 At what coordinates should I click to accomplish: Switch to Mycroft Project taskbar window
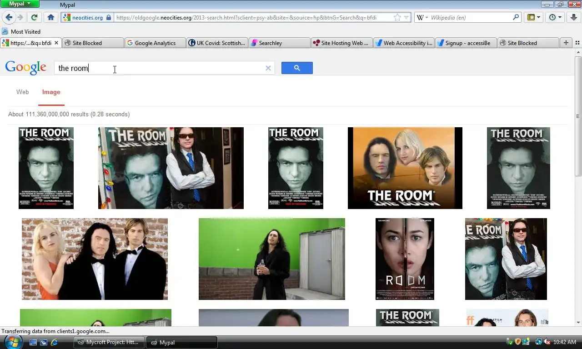coord(109,342)
